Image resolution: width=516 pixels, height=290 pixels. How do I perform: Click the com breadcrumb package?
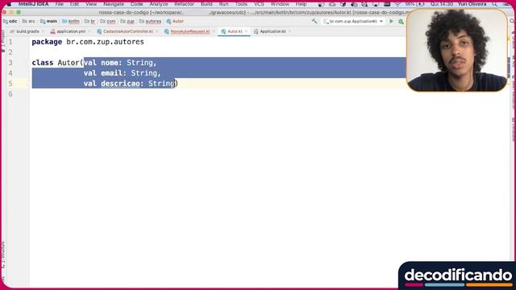click(x=108, y=22)
